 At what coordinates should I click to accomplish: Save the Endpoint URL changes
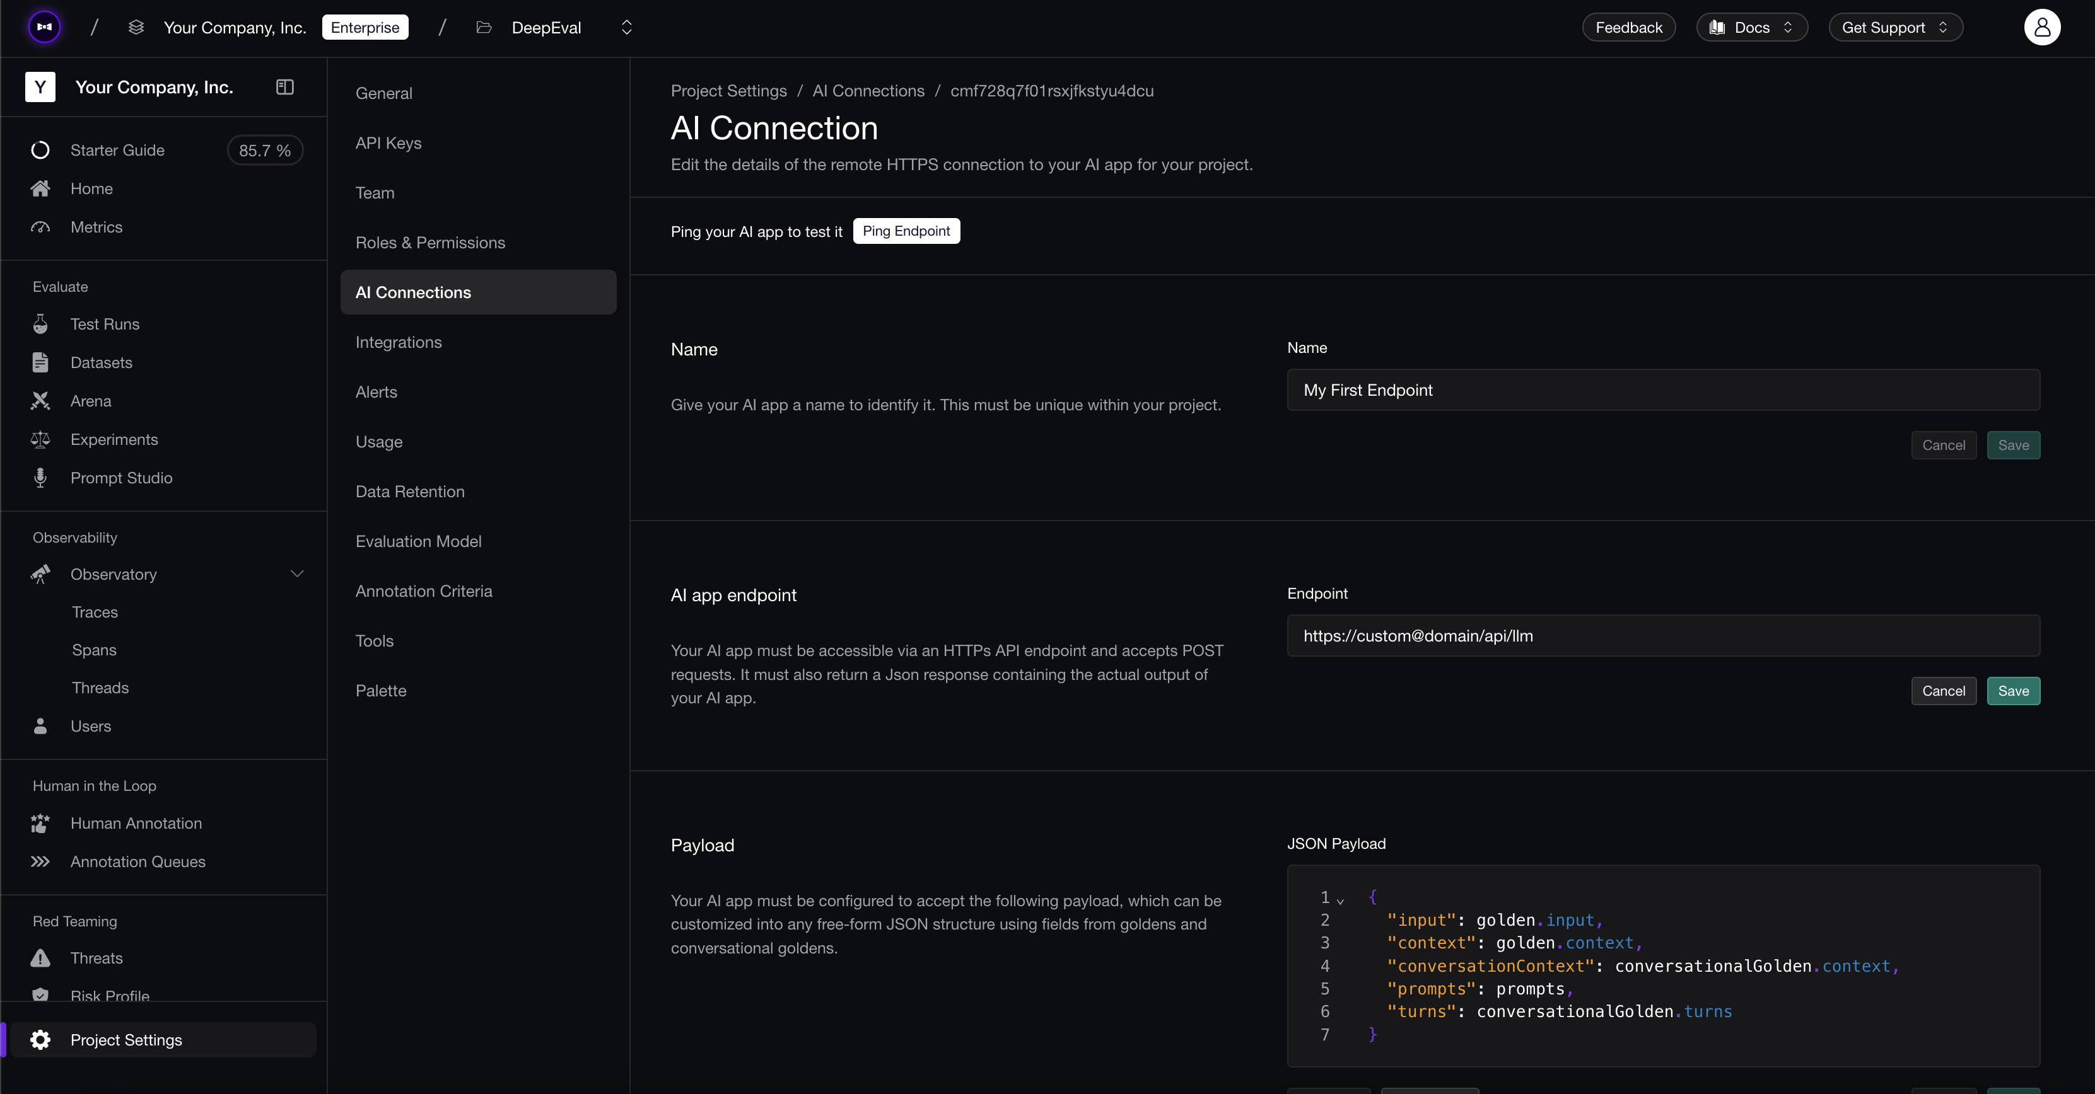pos(2013,691)
